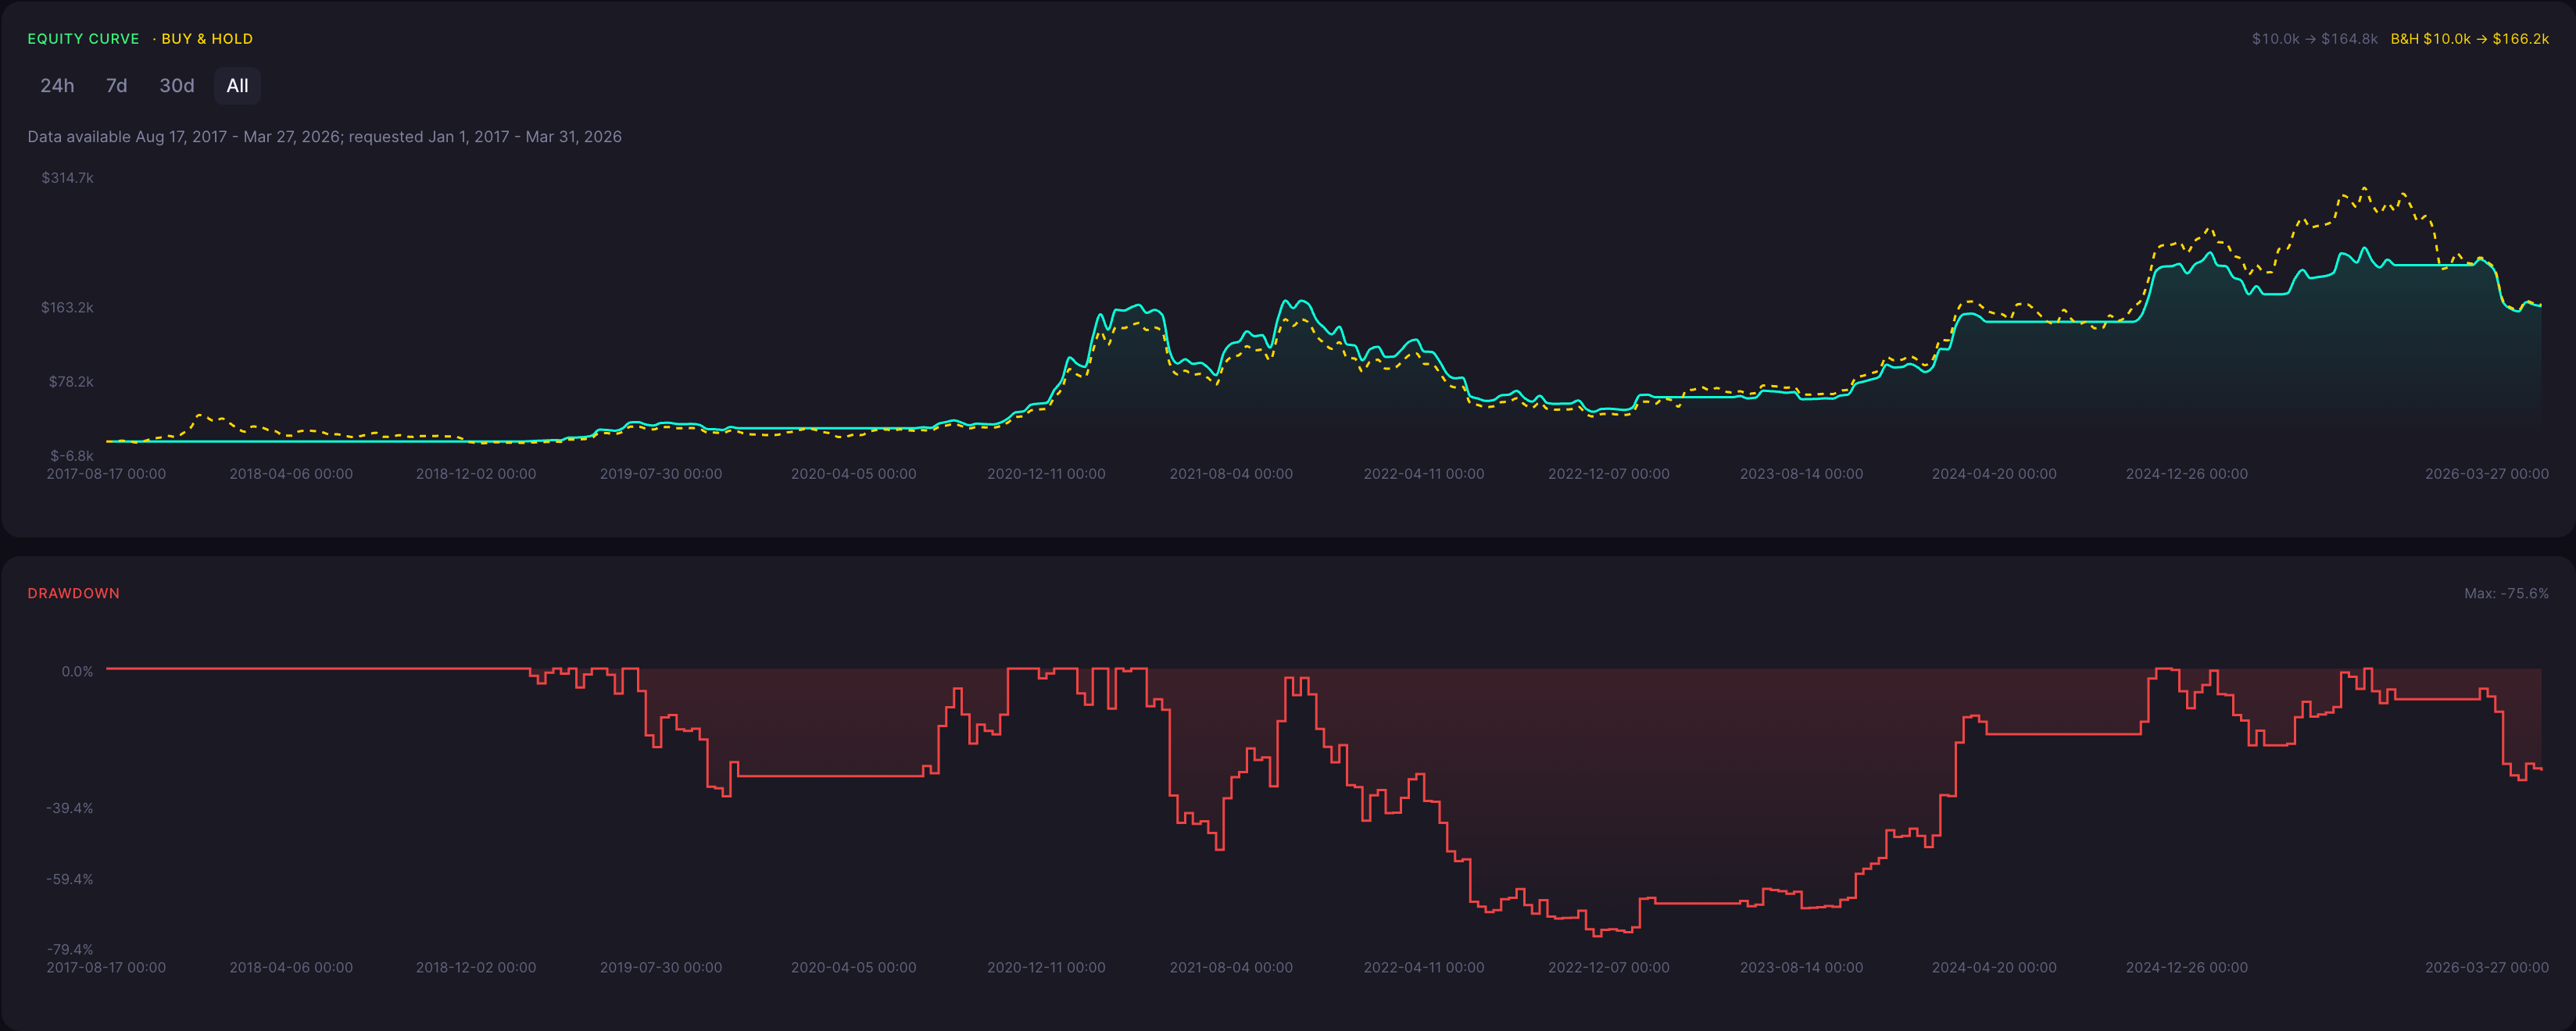2576x1031 pixels.
Task: Click the BUY & HOLD legend label
Action: tap(207, 39)
